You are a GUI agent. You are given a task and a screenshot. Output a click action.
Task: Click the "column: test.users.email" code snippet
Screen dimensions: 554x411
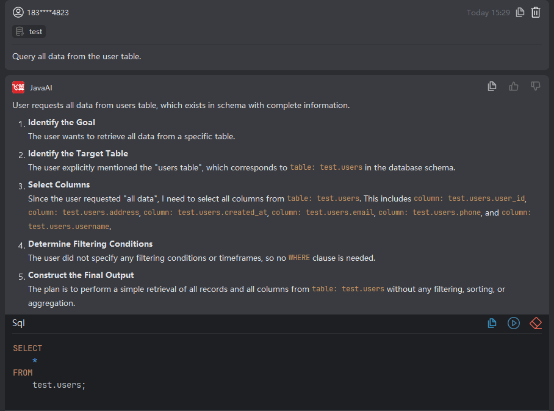[325, 213]
